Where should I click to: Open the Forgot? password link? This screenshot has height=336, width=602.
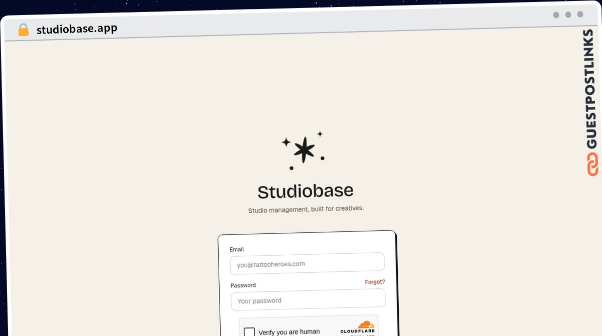(375, 282)
